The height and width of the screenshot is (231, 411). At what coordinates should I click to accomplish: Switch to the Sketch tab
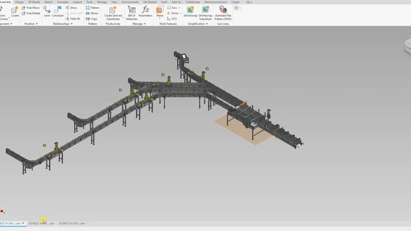[49, 2]
